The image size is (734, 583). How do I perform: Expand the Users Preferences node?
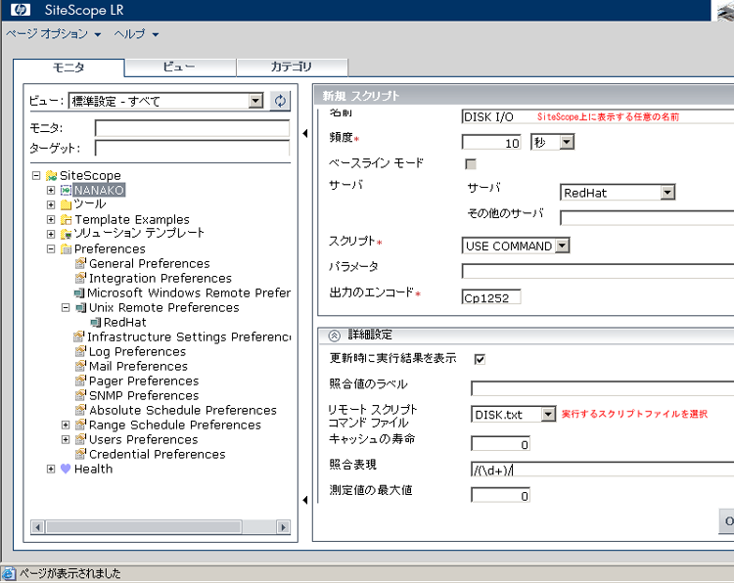[66, 439]
